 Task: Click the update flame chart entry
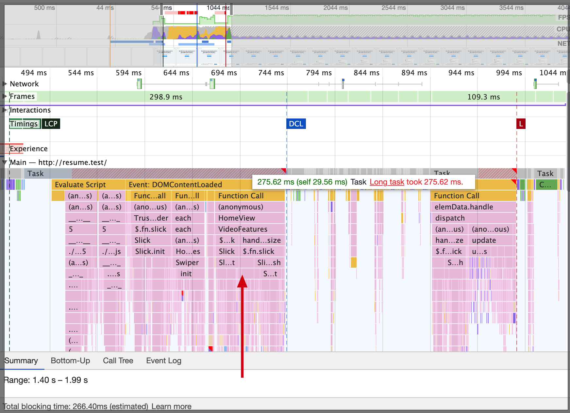point(492,240)
